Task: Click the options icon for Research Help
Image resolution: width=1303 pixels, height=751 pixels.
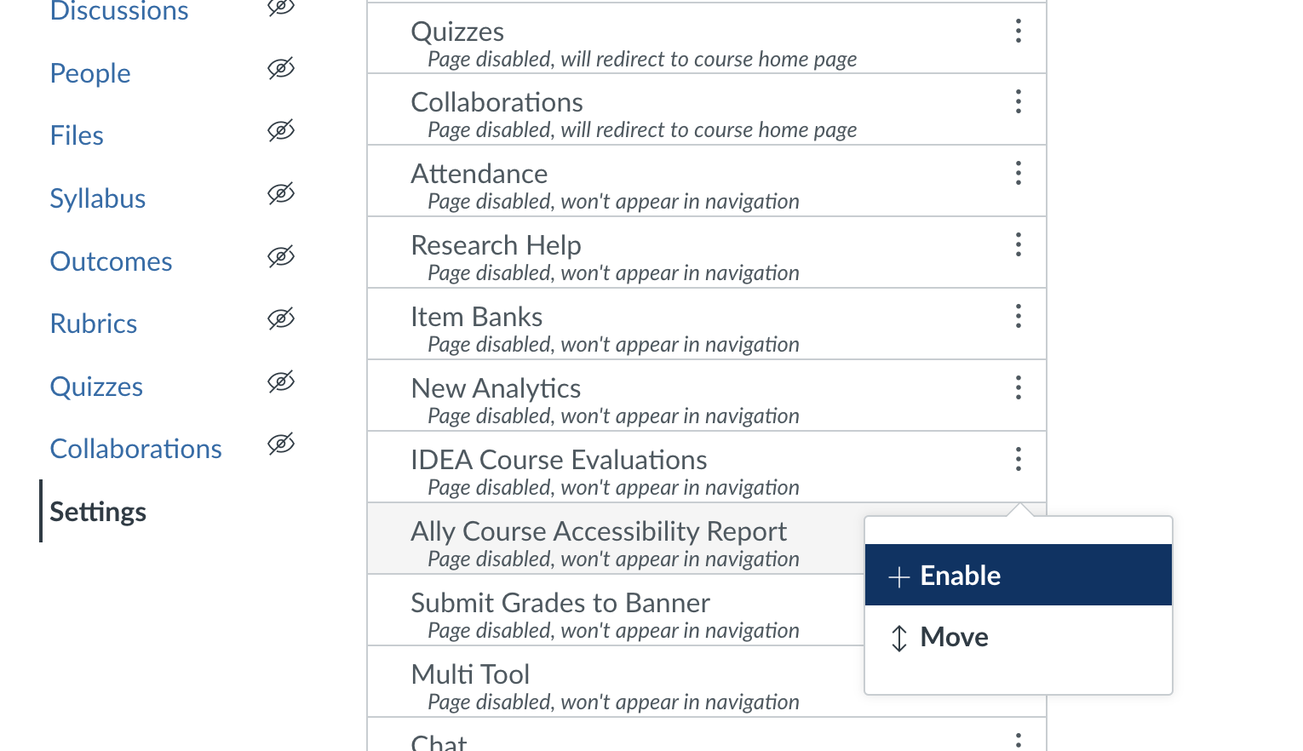Action: tap(1019, 244)
